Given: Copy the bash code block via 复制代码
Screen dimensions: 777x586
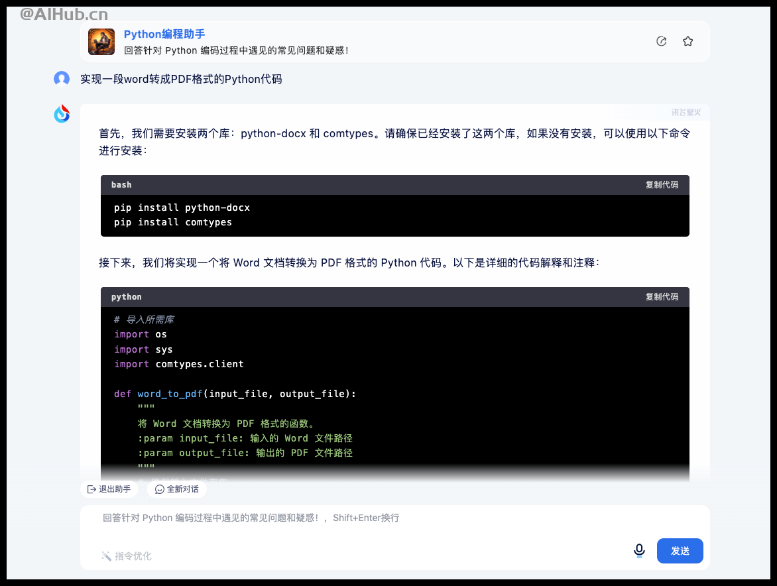Looking at the screenshot, I should (x=662, y=185).
